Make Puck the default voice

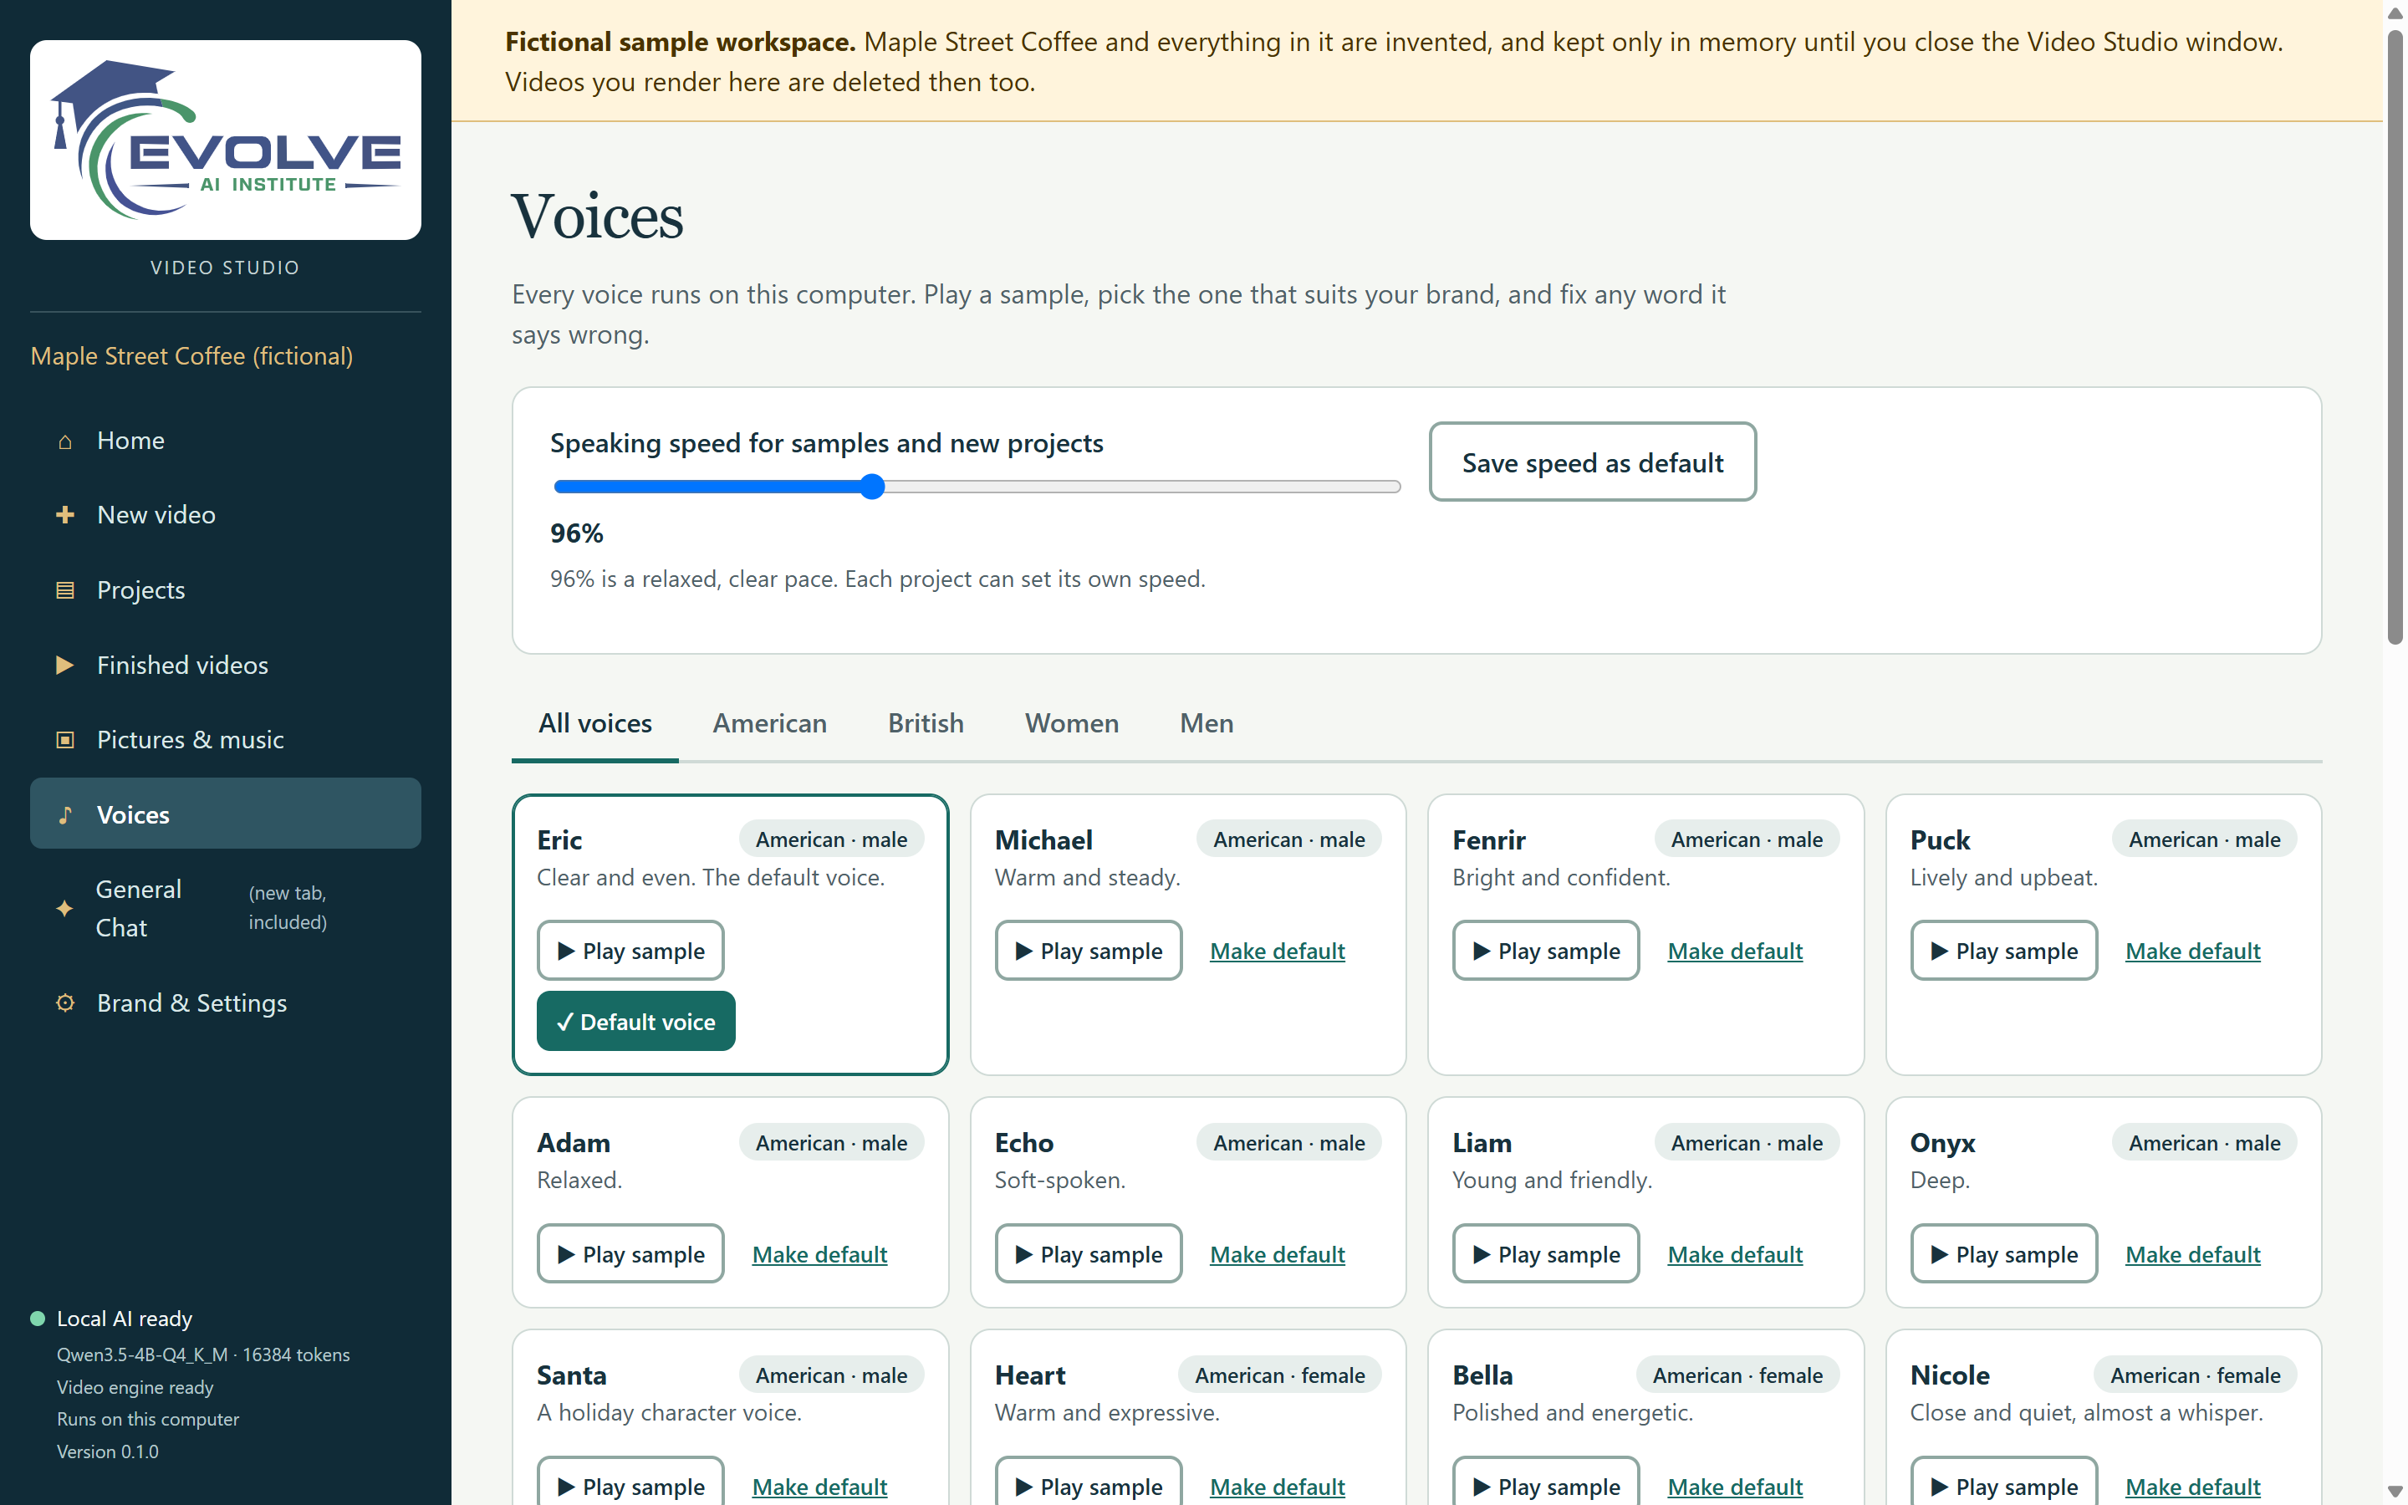(x=2192, y=951)
